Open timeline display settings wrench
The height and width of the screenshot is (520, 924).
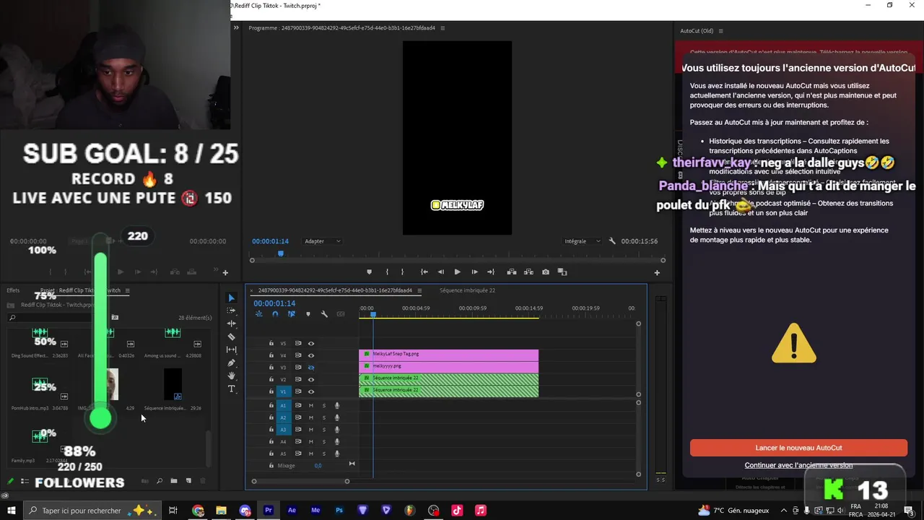pyautogui.click(x=324, y=314)
